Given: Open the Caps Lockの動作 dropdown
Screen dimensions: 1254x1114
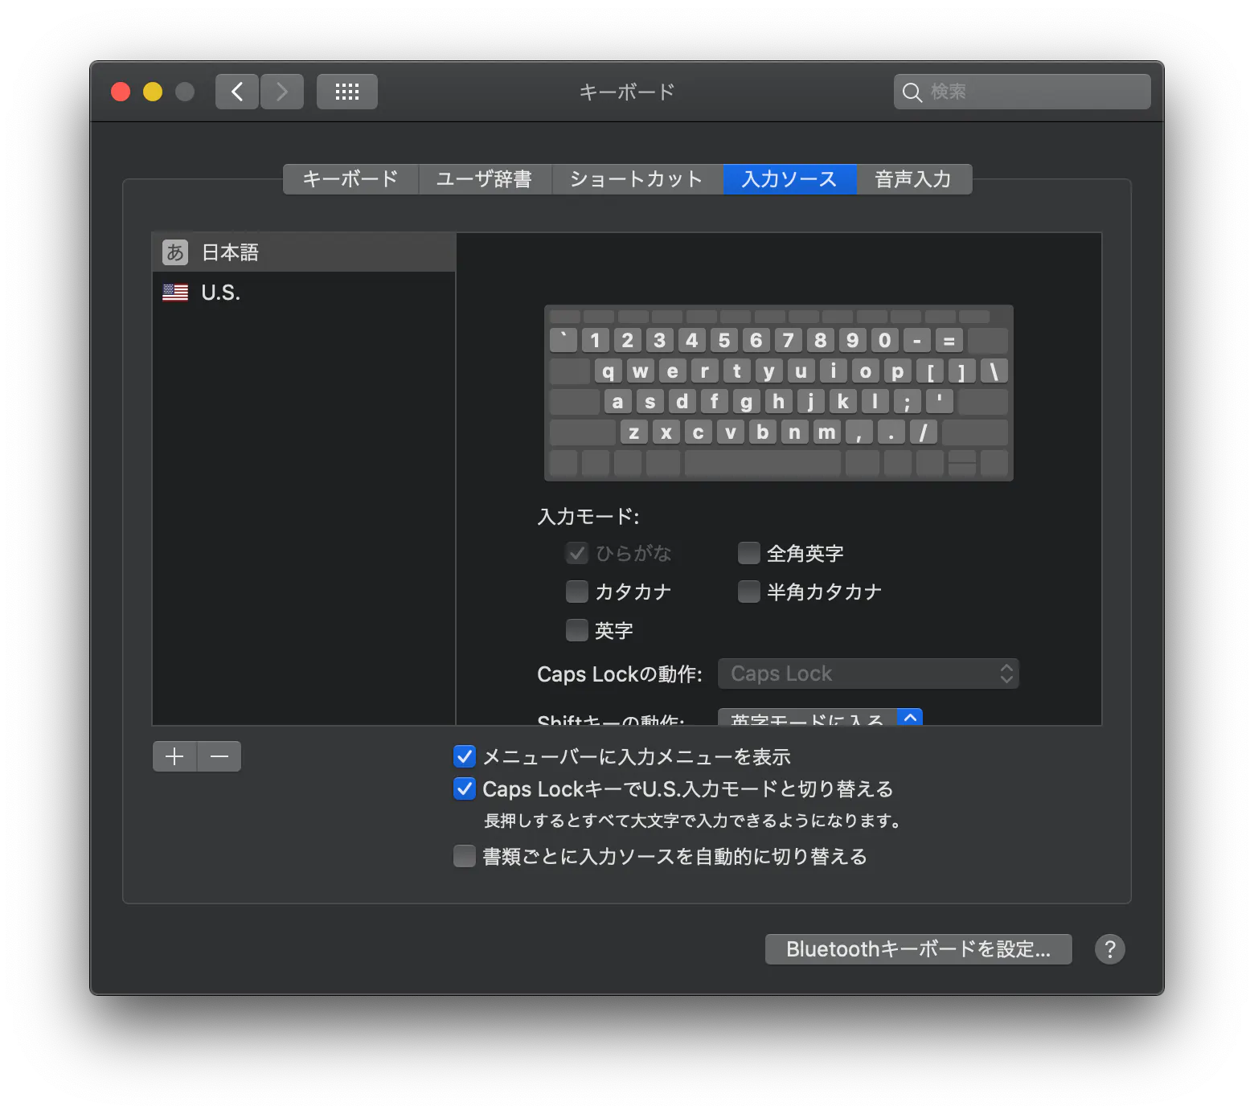Looking at the screenshot, I should [868, 674].
